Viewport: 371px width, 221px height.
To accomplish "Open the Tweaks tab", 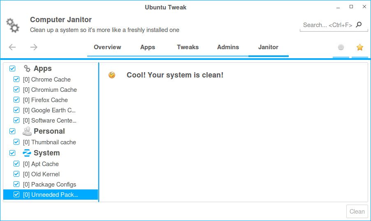I will coord(188,47).
